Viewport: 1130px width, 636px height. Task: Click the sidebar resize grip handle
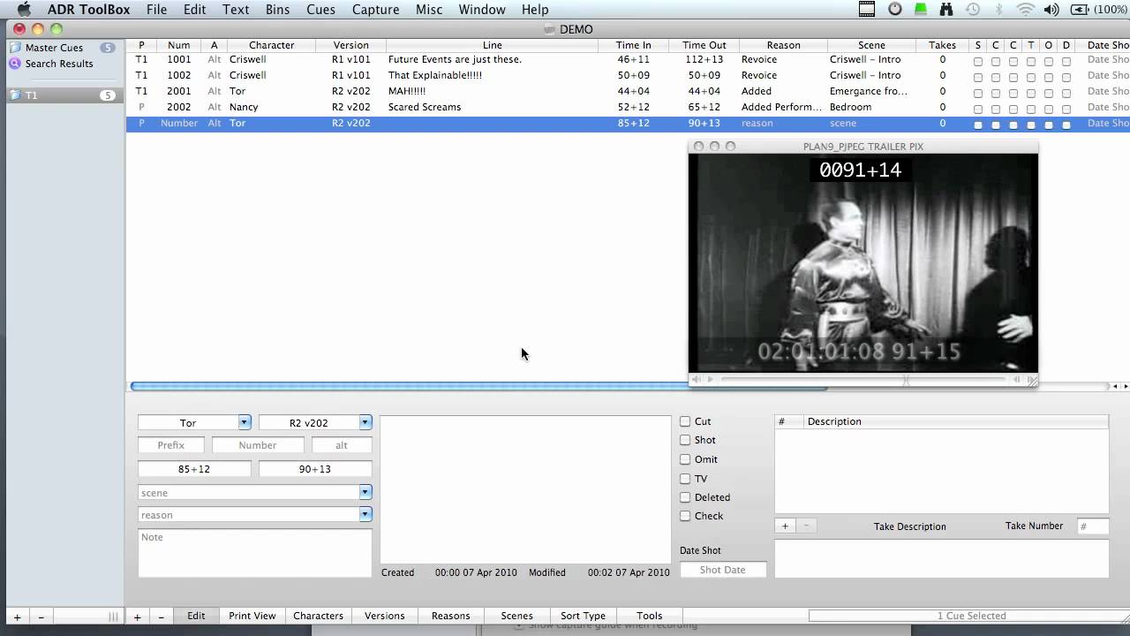113,617
